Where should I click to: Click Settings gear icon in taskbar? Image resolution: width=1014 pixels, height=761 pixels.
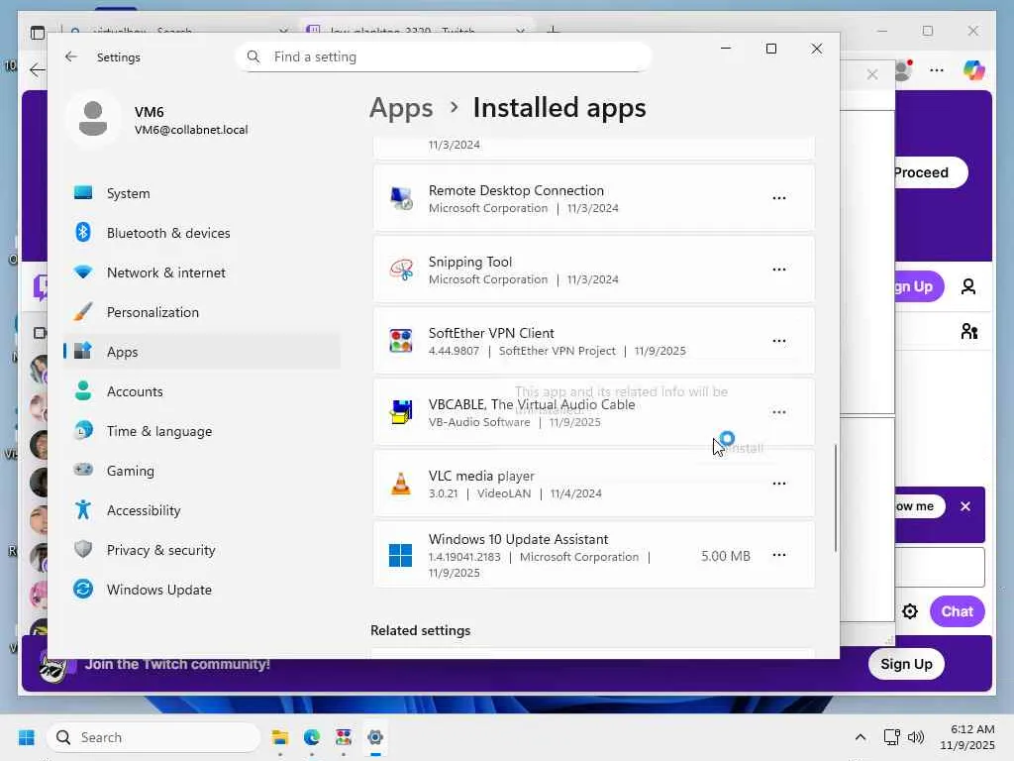pos(375,737)
